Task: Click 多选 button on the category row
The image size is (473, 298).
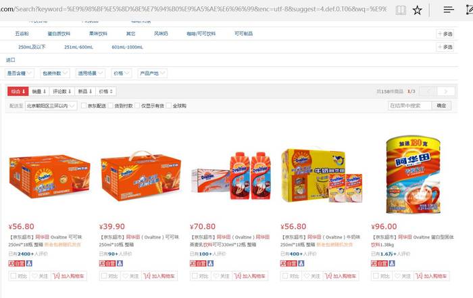Action: pos(445,34)
